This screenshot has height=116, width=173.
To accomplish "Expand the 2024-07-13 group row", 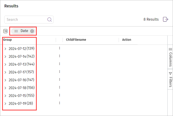I will point(5,64).
